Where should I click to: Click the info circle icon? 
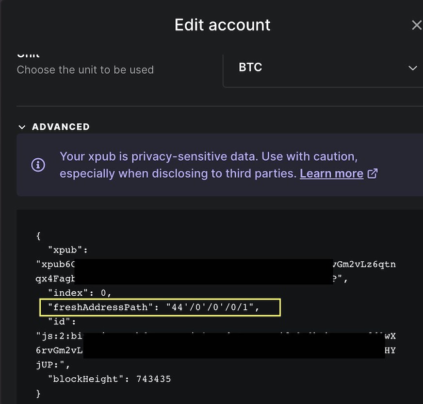tap(38, 165)
